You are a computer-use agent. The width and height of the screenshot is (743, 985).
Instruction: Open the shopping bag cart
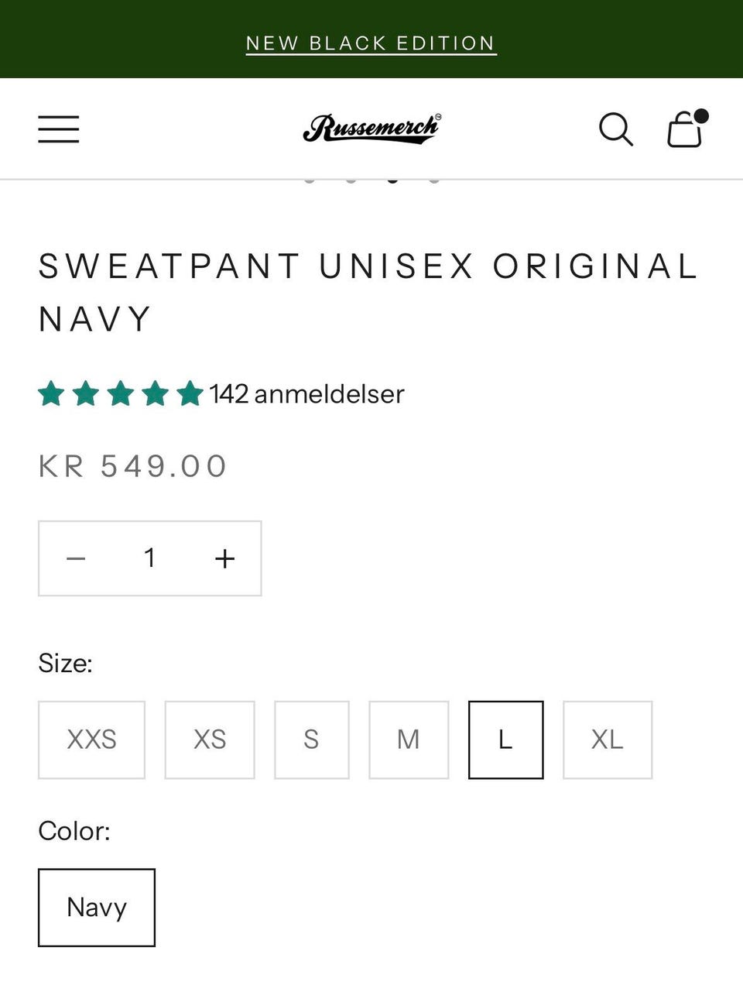tap(687, 129)
